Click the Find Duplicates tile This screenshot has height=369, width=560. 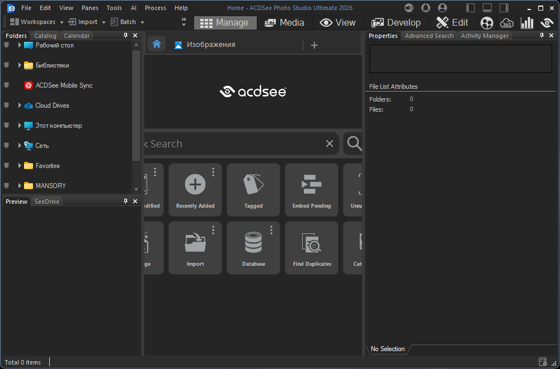click(x=312, y=248)
